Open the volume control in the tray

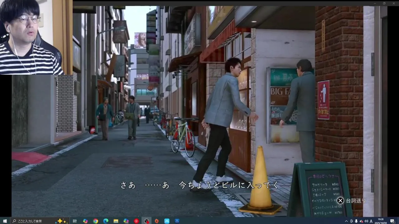pos(366,221)
